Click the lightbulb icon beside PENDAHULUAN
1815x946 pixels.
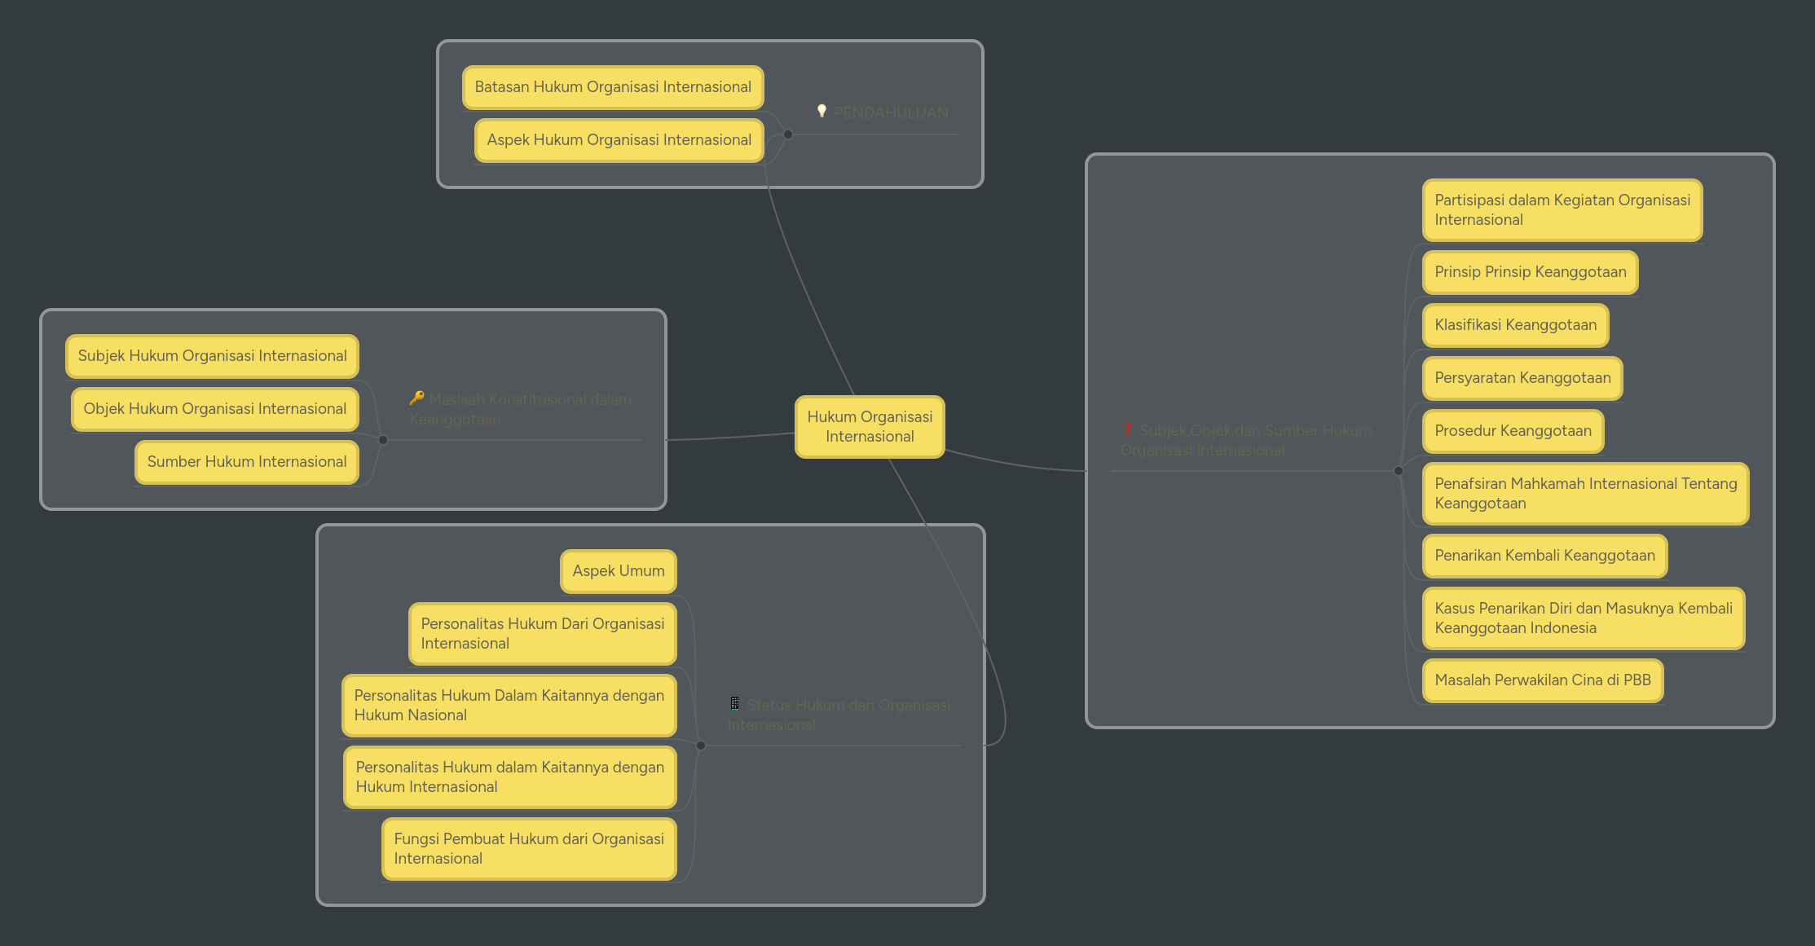[822, 111]
